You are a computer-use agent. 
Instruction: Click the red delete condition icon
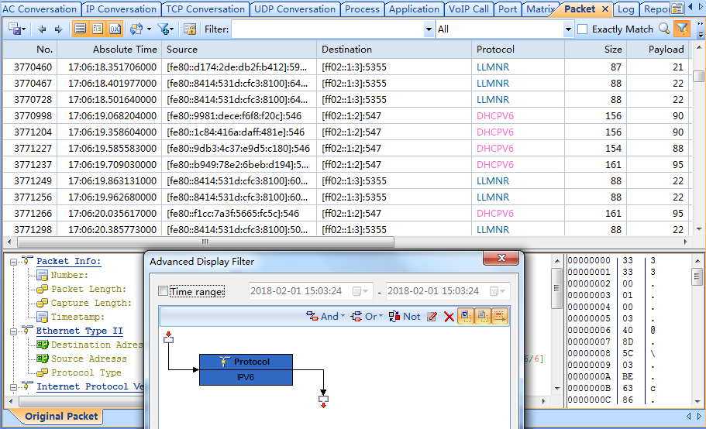449,317
